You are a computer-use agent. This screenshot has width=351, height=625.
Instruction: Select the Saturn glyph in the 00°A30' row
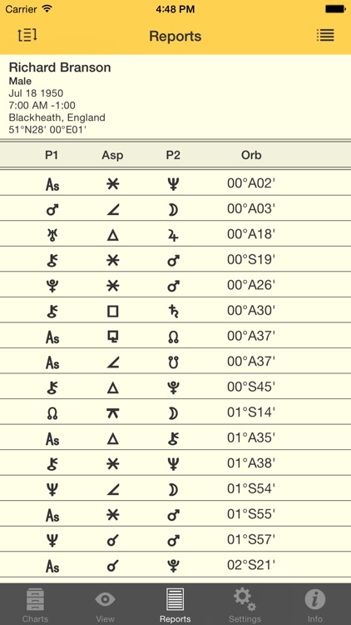[173, 311]
